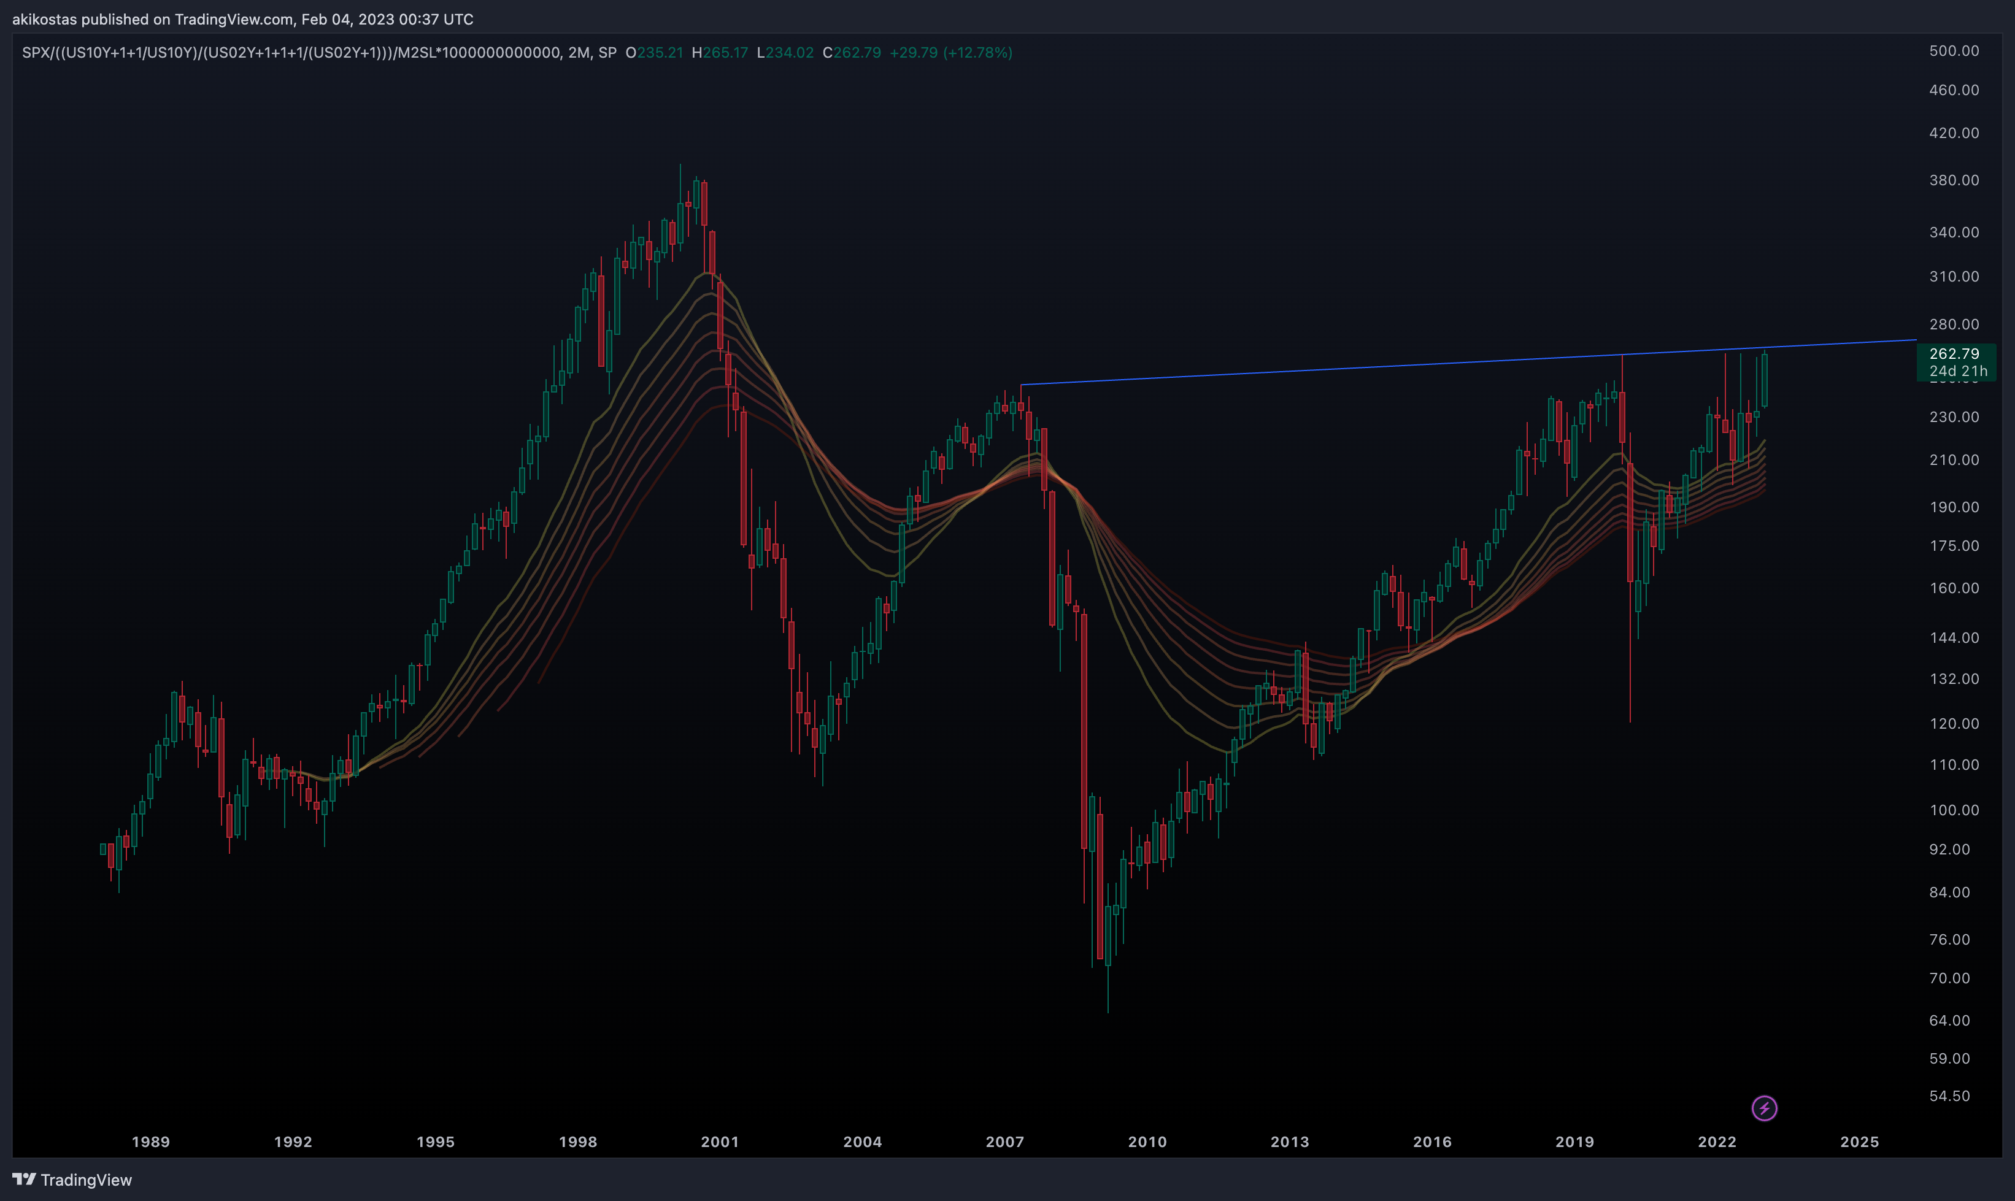Click the purple lightning bolt icon
The image size is (2015, 1201).
click(1764, 1108)
